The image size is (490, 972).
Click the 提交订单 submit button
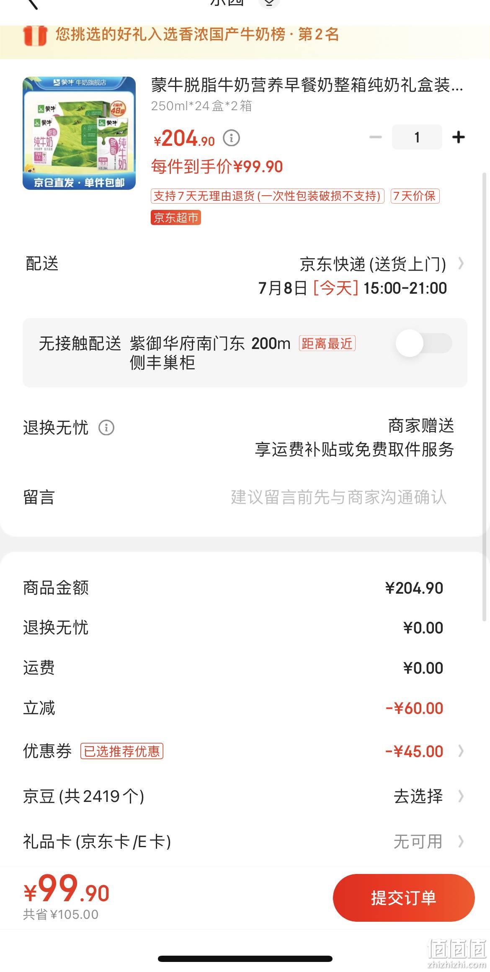click(404, 898)
